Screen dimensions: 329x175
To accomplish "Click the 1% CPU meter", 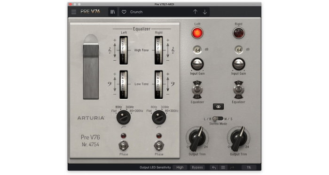I will [x=249, y=167].
